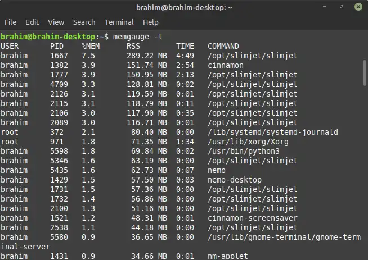Click PID 2126 entry
Image resolution: width=368 pixels, height=260 pixels.
pos(59,94)
